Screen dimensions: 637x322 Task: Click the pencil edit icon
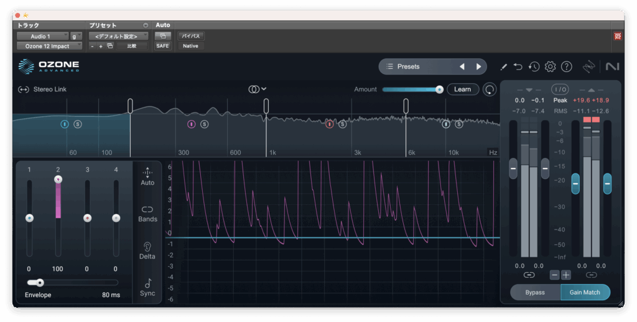(504, 67)
